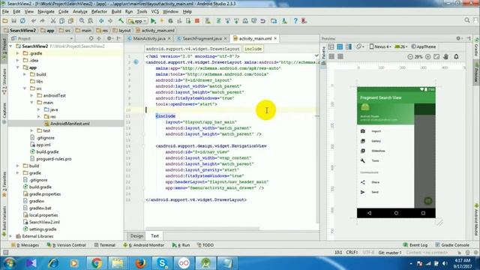Expand the External Libraries node
Screen dimensions: 480x270
pyautogui.click(x=11, y=236)
